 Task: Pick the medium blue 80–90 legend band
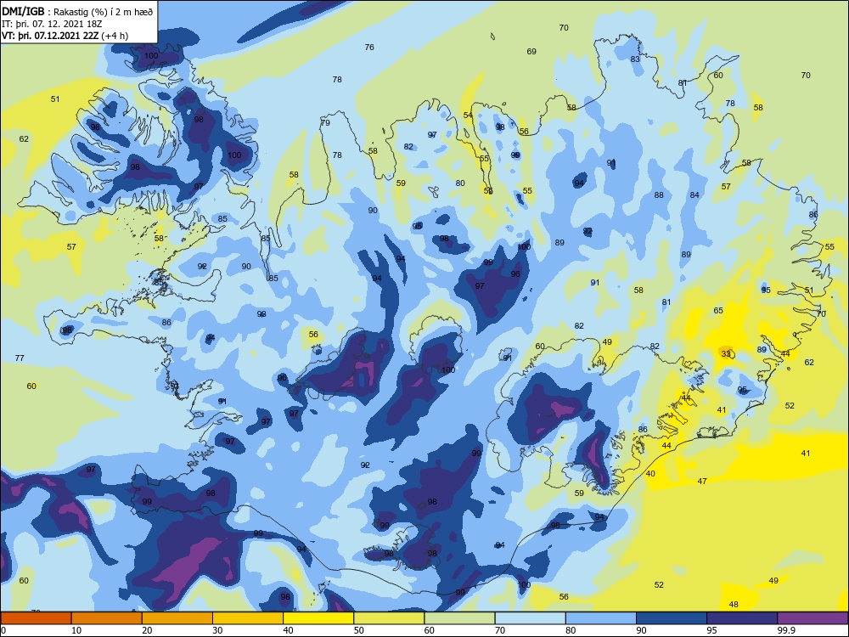tap(601, 618)
